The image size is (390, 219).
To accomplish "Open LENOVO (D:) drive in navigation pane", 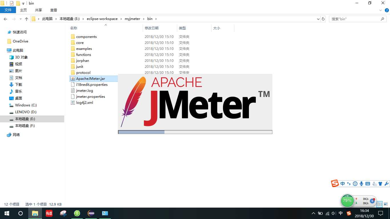I will coord(26,112).
